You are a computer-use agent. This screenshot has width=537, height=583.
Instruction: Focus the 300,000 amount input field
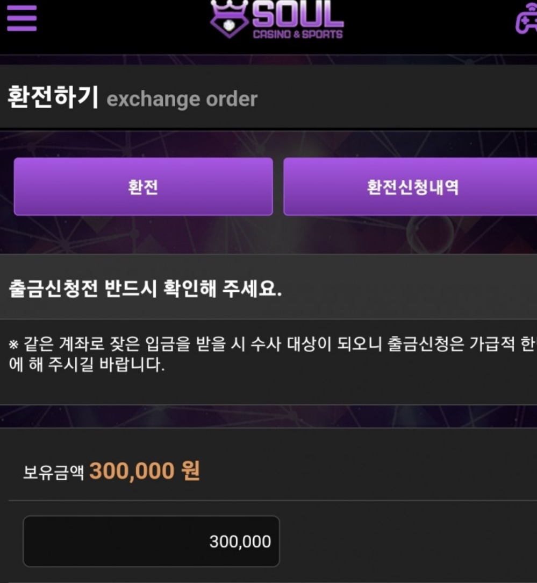151,541
